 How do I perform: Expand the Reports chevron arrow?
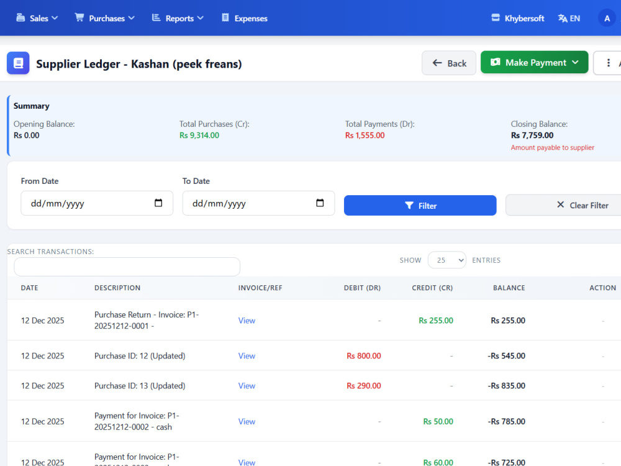201,18
